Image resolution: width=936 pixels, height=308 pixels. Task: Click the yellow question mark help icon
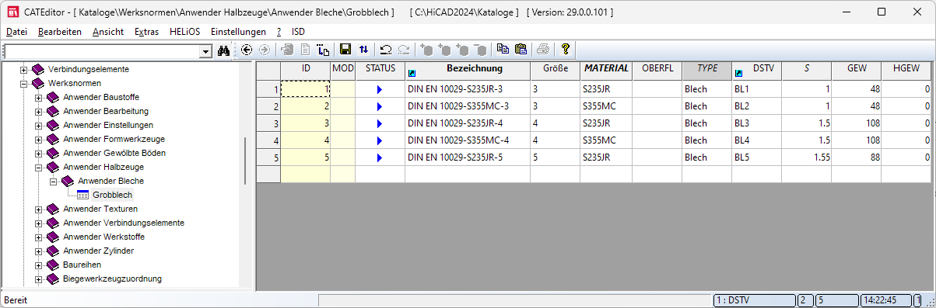(566, 50)
